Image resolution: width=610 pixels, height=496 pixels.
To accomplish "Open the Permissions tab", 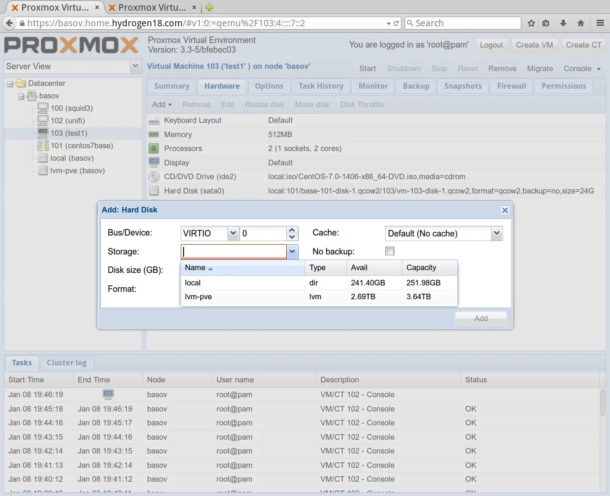I will coord(564,86).
